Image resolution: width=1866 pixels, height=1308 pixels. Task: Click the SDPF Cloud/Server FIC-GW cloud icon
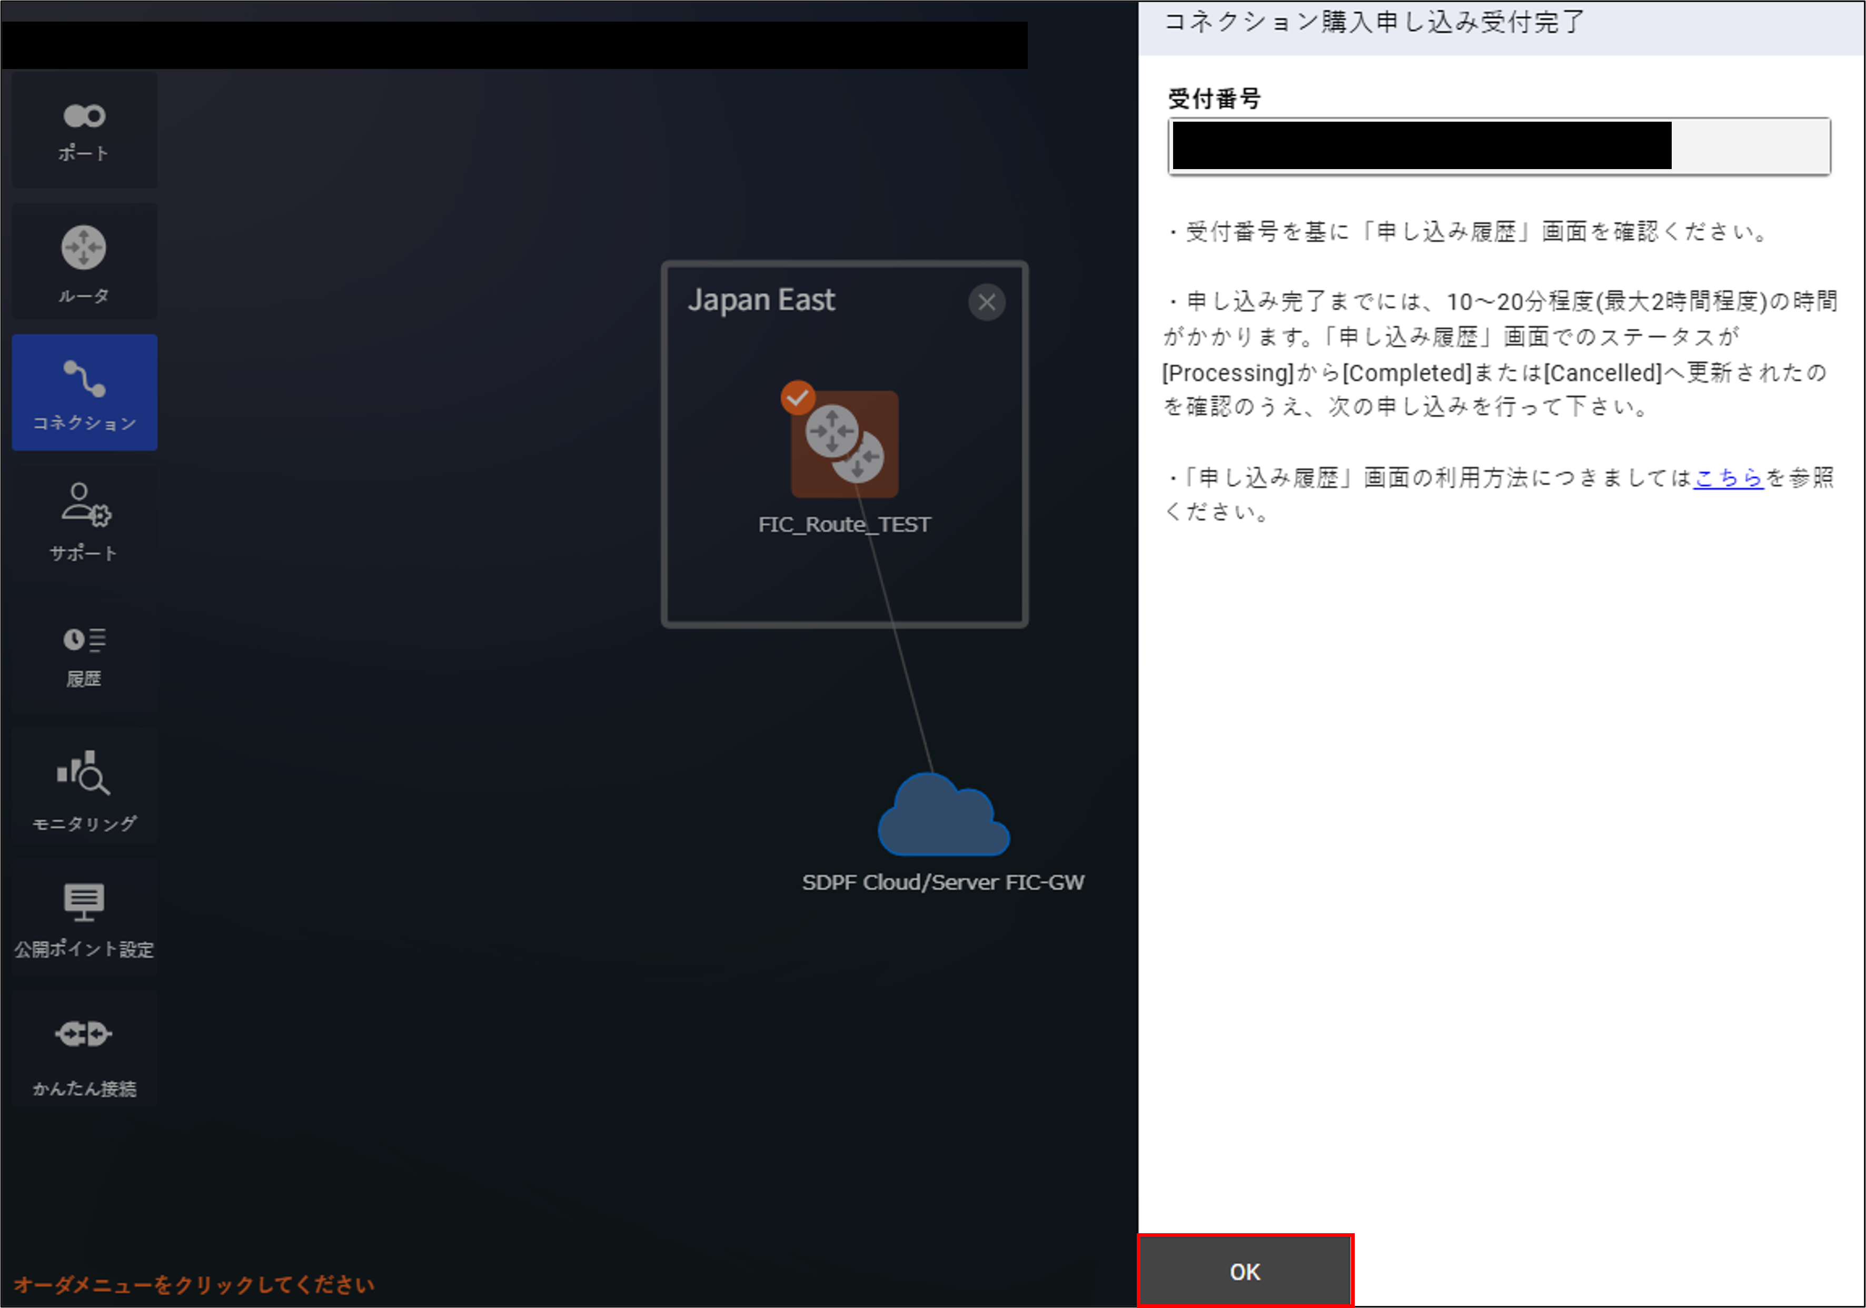[x=943, y=814]
